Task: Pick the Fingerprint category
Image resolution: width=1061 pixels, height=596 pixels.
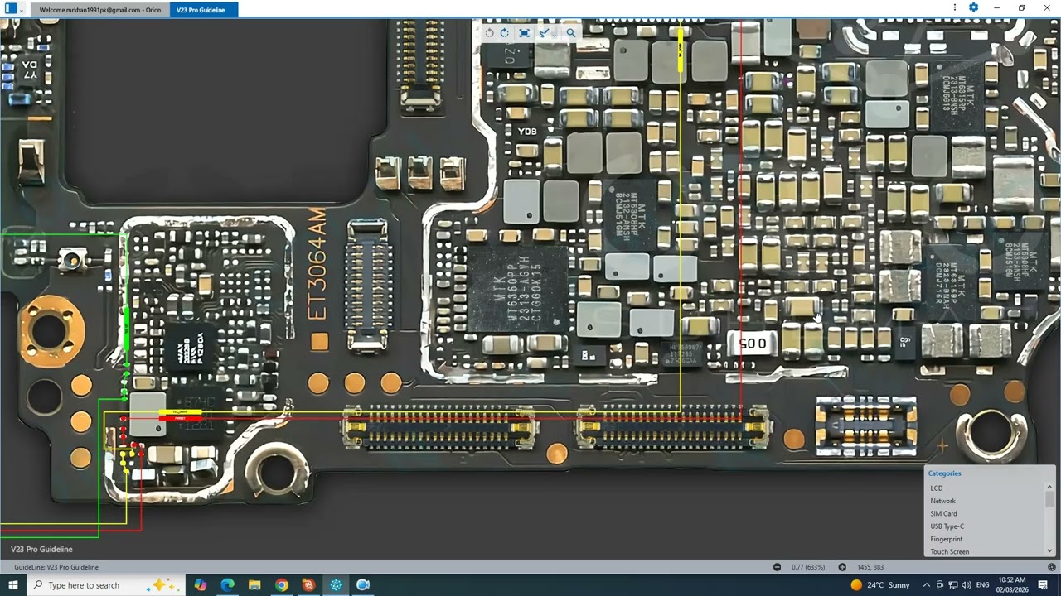Action: 946,539
